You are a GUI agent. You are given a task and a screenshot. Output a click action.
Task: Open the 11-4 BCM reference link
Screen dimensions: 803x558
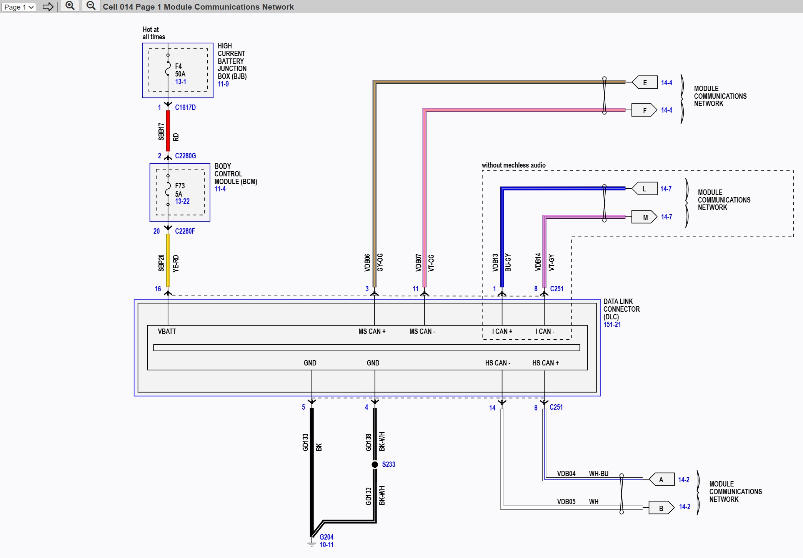click(x=220, y=189)
